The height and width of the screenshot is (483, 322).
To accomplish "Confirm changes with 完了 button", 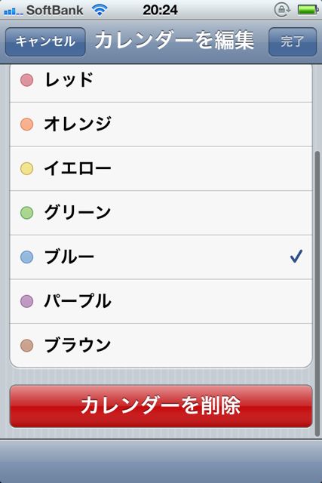I will pos(293,42).
